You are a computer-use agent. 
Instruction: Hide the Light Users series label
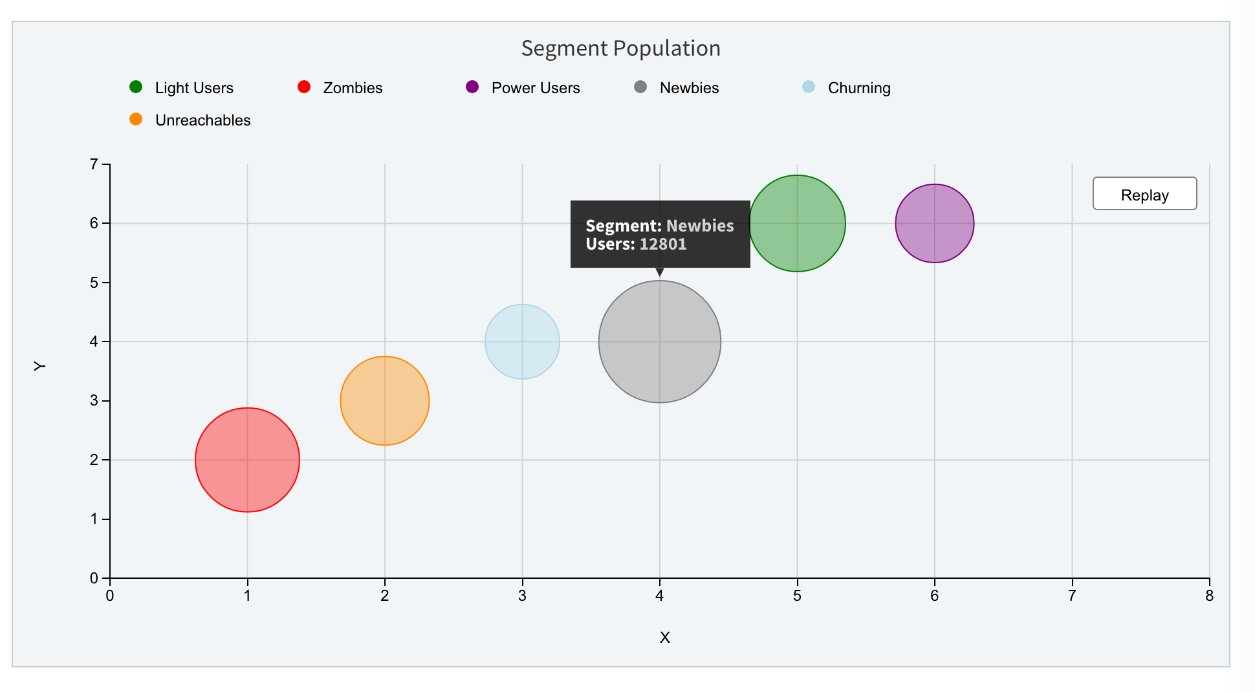coord(194,88)
